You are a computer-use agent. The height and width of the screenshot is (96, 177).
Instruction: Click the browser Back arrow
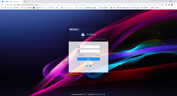pos(2,5)
